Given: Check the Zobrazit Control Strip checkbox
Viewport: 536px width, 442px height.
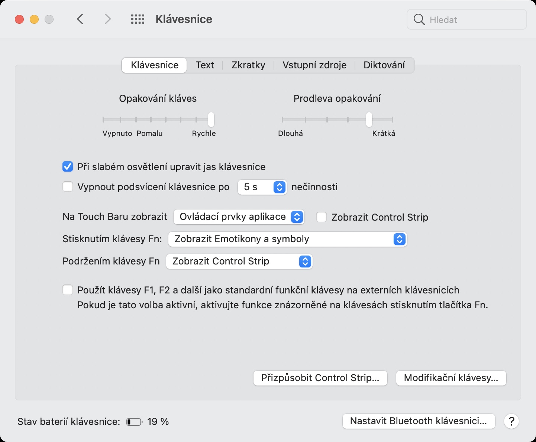Looking at the screenshot, I should click(322, 217).
